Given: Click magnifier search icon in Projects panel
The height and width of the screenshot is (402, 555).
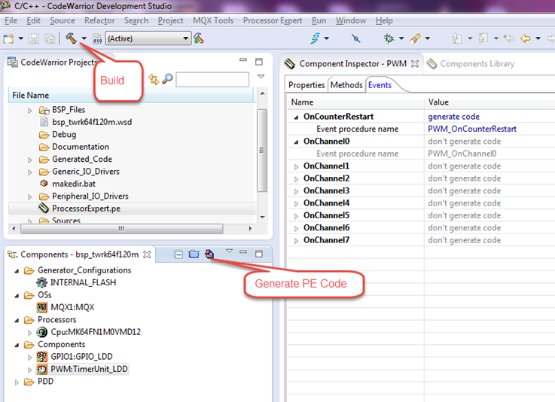Looking at the screenshot, I should tap(167, 79).
